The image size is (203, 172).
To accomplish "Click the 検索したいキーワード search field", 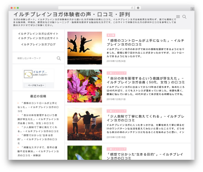I will point(36,58).
